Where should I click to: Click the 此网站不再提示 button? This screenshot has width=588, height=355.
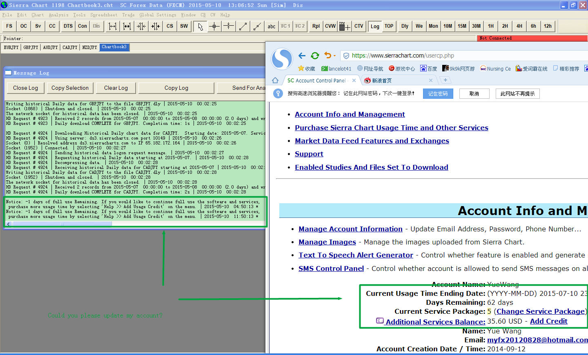click(x=518, y=93)
